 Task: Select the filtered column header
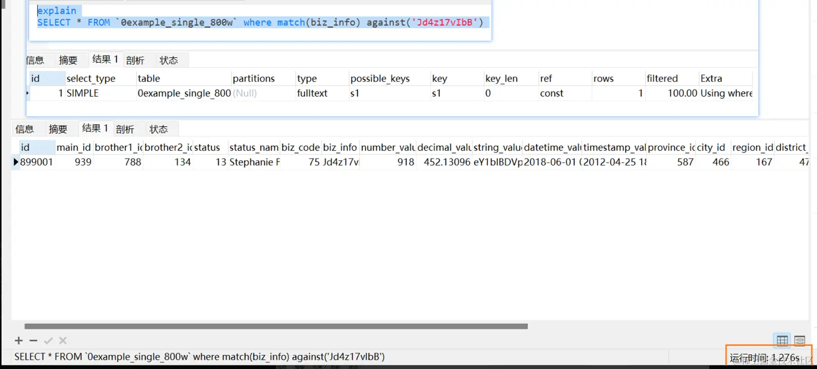pyautogui.click(x=672, y=79)
